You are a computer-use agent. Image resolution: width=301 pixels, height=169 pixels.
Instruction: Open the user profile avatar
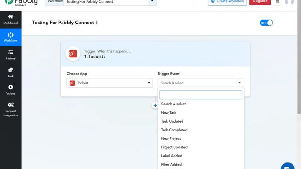(x=290, y=1)
